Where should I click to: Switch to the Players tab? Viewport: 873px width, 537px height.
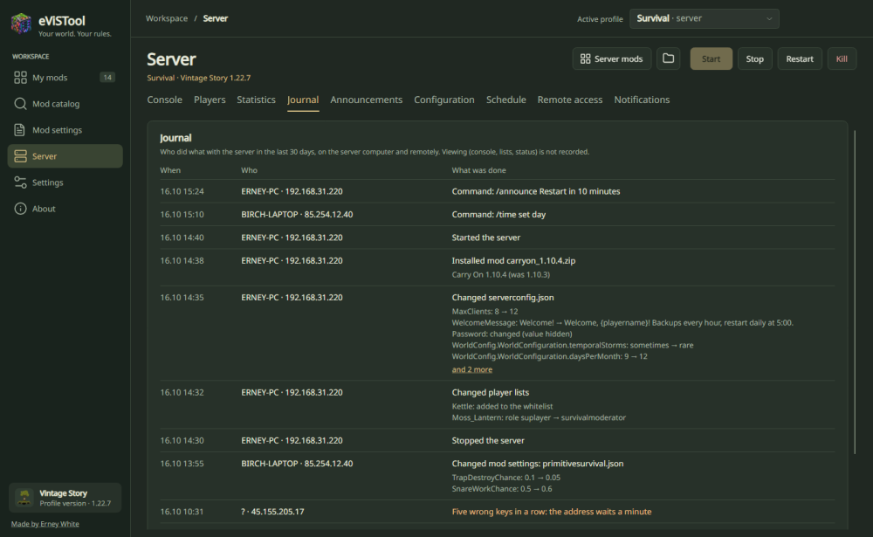210,100
